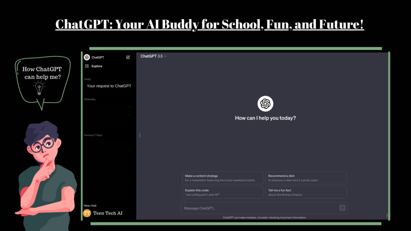This screenshot has height=231, width=411.
Task: Select 'Recommend a dish' suggestion
Action: click(306, 178)
